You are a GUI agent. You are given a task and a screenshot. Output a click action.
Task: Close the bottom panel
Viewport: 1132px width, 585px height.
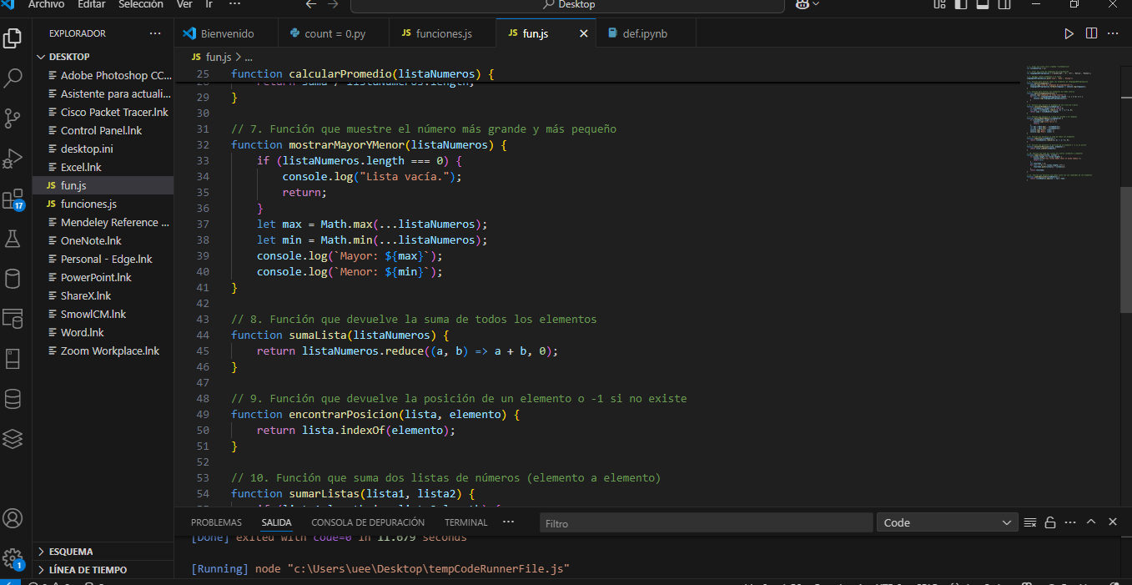[x=1112, y=522]
